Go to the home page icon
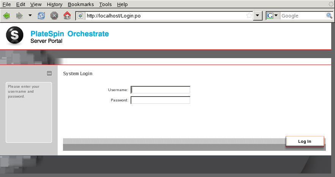The height and width of the screenshot is (177, 335). tap(67, 16)
